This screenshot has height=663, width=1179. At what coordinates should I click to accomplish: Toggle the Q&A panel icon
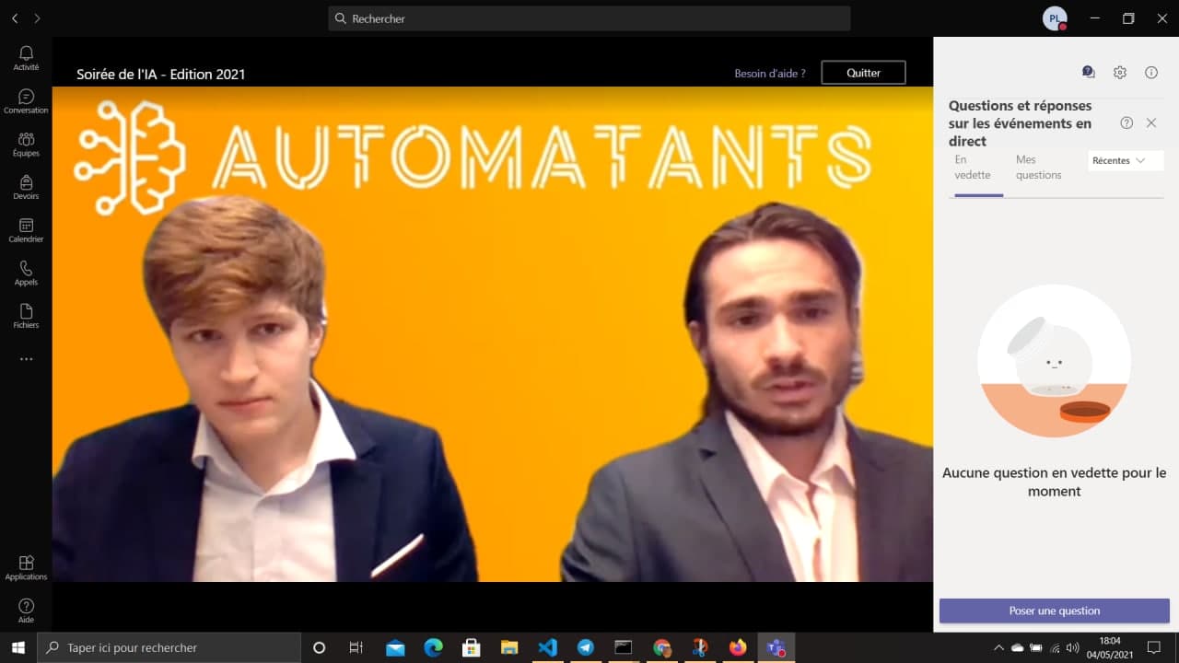(x=1088, y=72)
